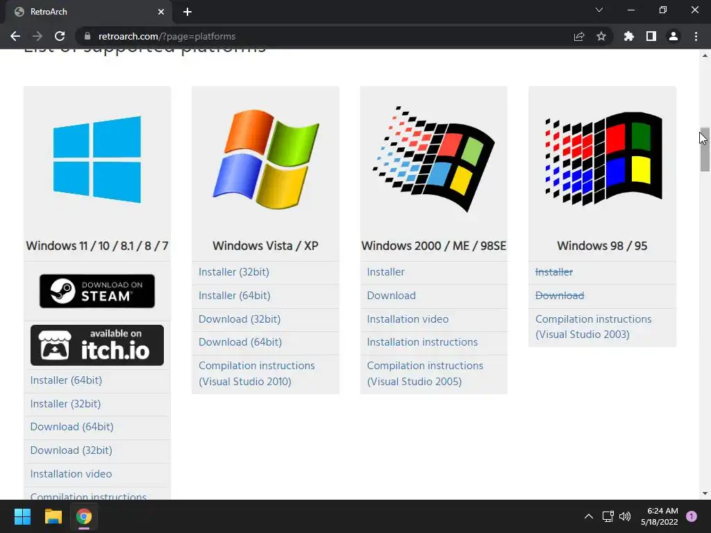
Task: Open Download link for Windows 2000 / ME
Action: 392,296
